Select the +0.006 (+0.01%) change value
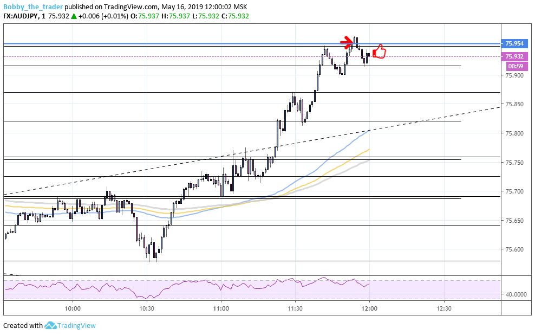This screenshot has height=335, width=535. [104, 16]
